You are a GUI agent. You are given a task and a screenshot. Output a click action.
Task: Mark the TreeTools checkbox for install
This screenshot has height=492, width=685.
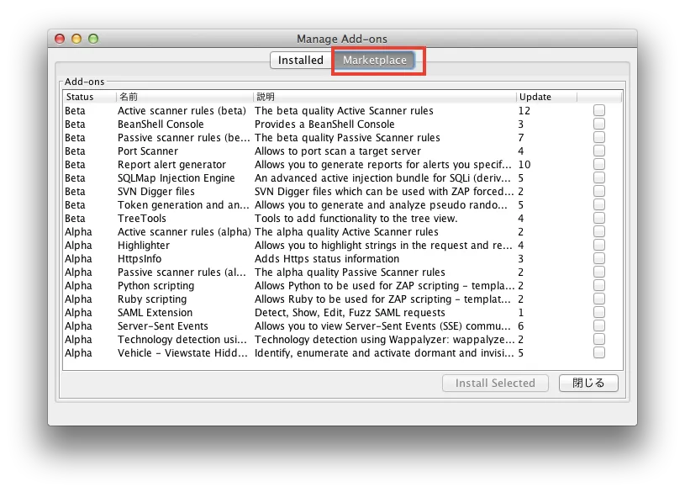tap(599, 219)
